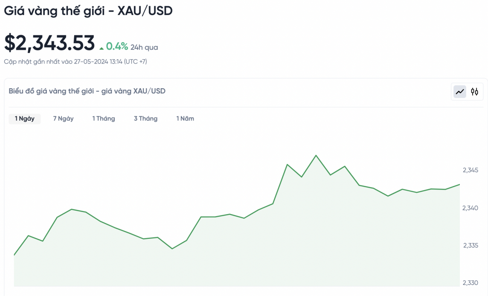The image size is (488, 296).
Task: Click the highest peak on price line
Action: pos(316,155)
